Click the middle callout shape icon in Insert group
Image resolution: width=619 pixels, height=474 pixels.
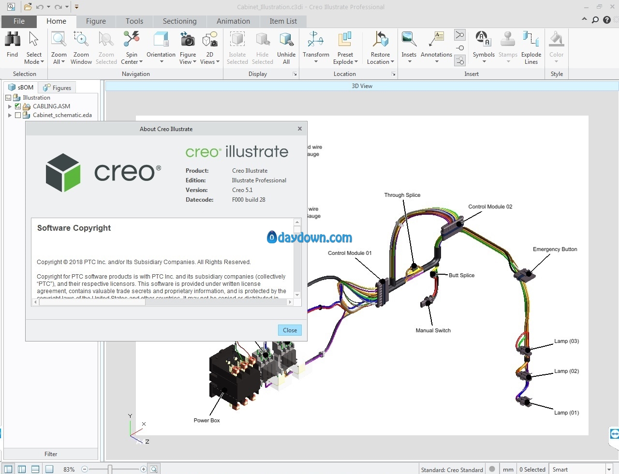point(459,48)
